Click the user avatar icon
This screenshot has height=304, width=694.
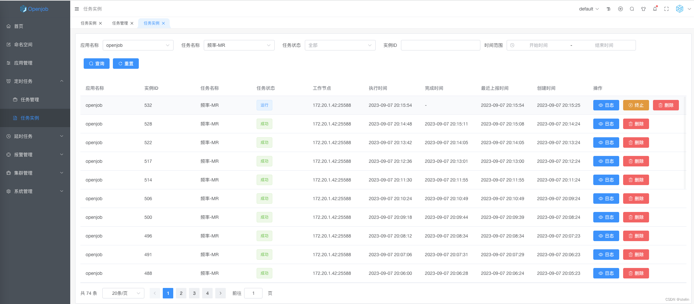[680, 9]
